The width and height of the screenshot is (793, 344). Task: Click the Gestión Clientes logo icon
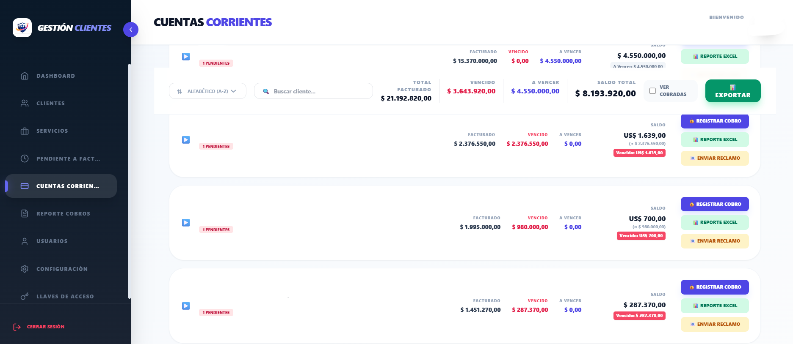22,28
